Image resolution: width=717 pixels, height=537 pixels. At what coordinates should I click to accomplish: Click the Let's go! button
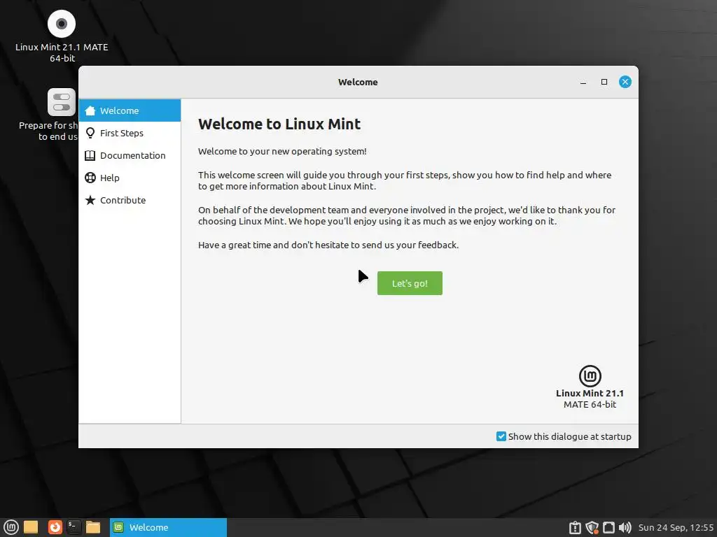pyautogui.click(x=410, y=283)
